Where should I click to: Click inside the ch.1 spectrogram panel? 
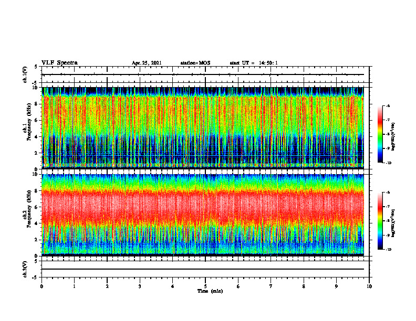(x=203, y=128)
